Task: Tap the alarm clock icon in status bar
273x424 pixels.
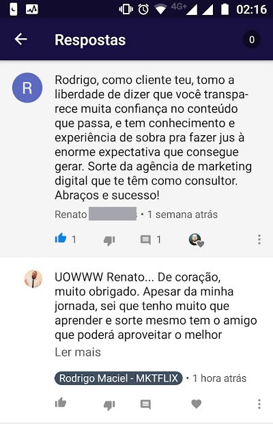Action: tap(143, 10)
